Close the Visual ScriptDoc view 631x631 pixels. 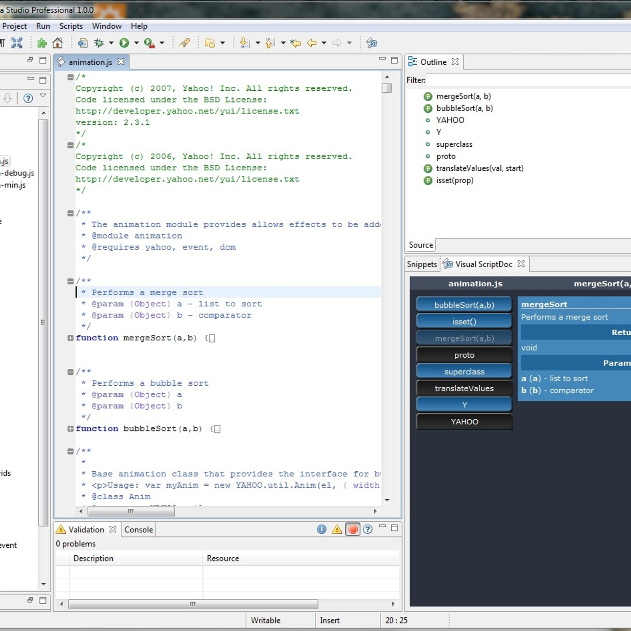(x=521, y=263)
